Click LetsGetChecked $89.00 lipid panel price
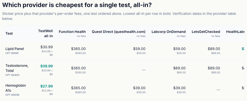The image size is (247, 101). (214, 49)
